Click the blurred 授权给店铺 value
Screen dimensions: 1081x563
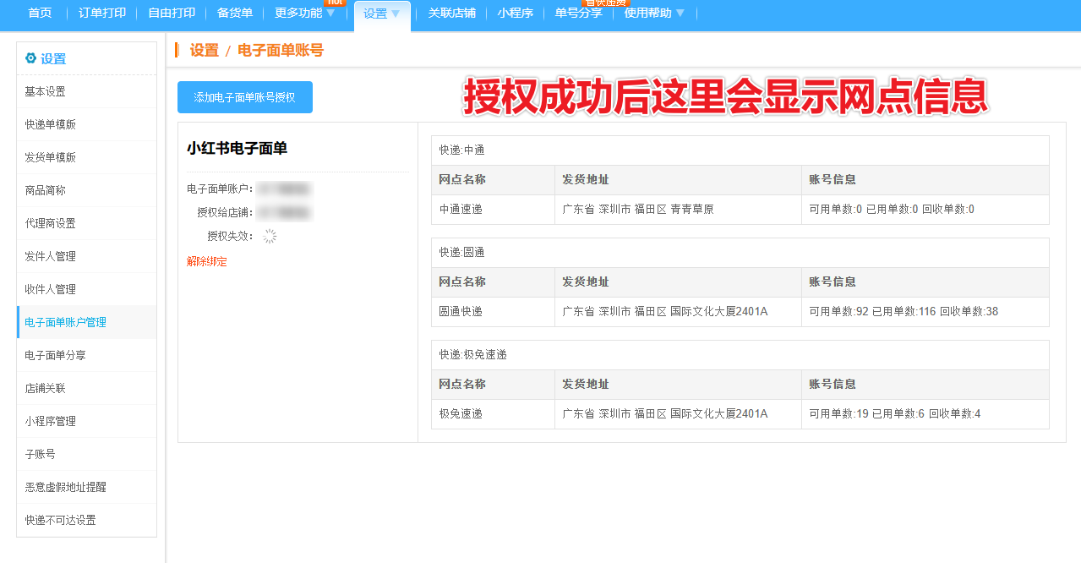[x=283, y=212]
